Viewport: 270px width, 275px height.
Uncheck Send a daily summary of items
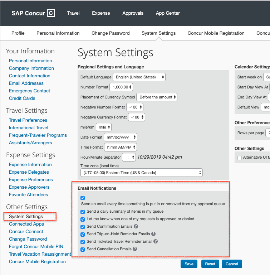(83, 212)
